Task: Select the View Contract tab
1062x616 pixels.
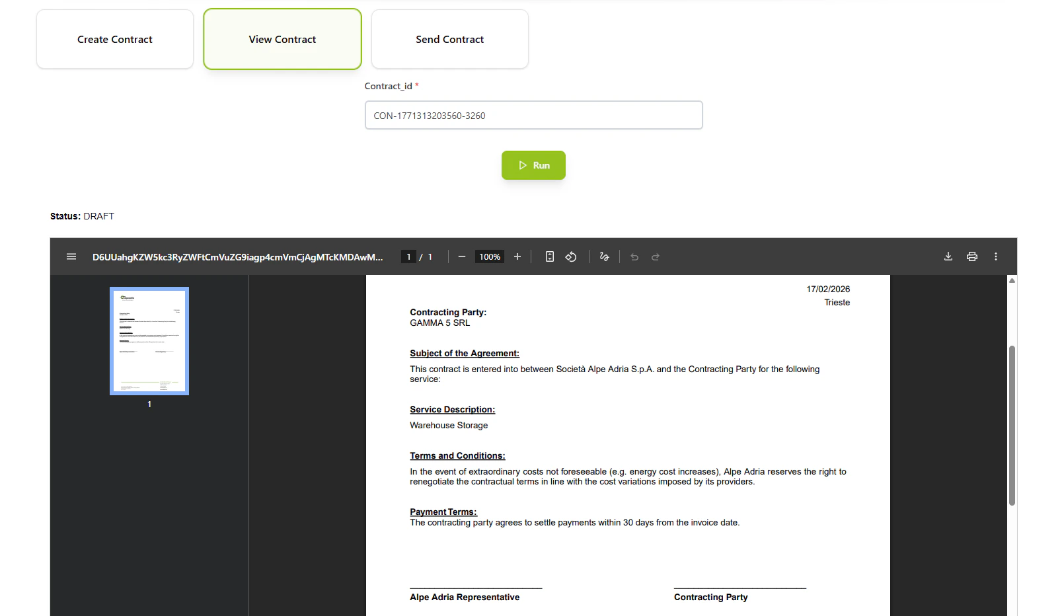Action: coord(282,39)
